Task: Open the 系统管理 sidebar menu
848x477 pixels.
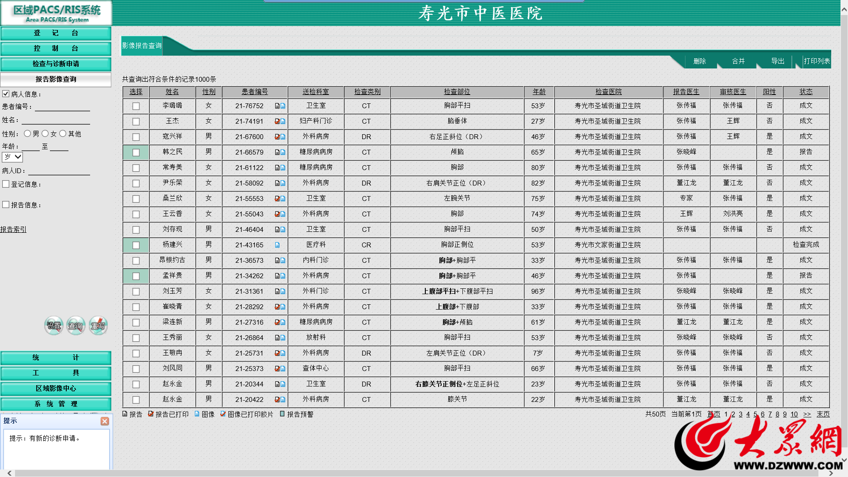Action: point(56,404)
